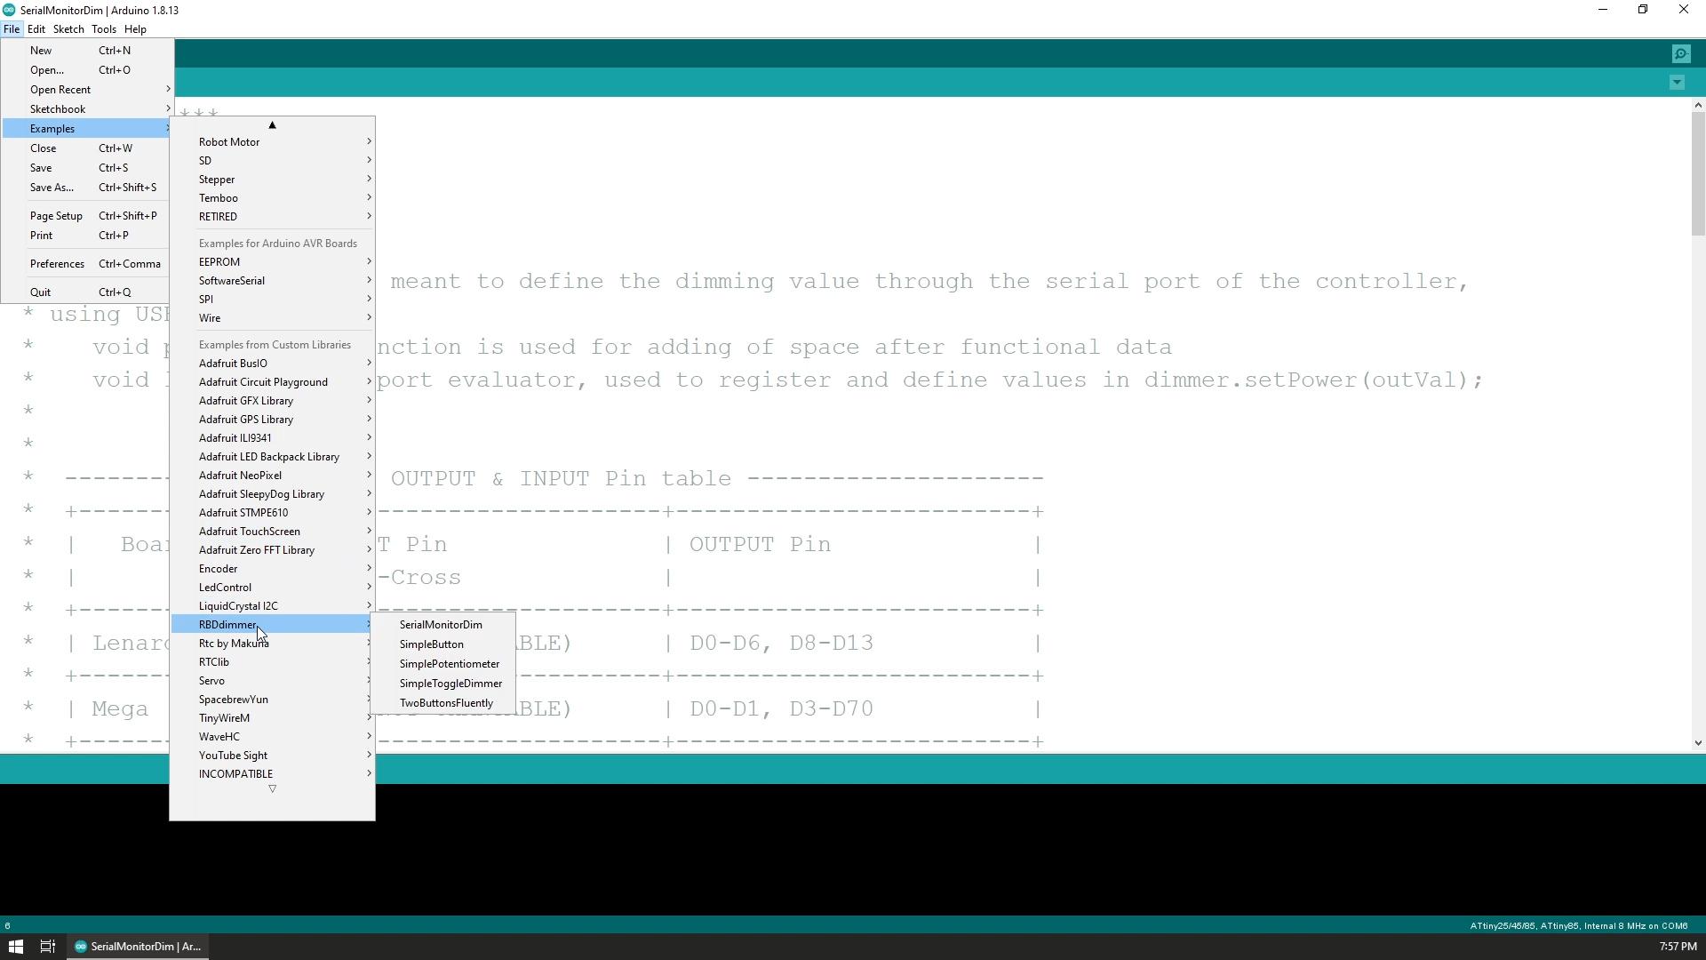Click the Arduino IDE File menu icon

tap(12, 28)
